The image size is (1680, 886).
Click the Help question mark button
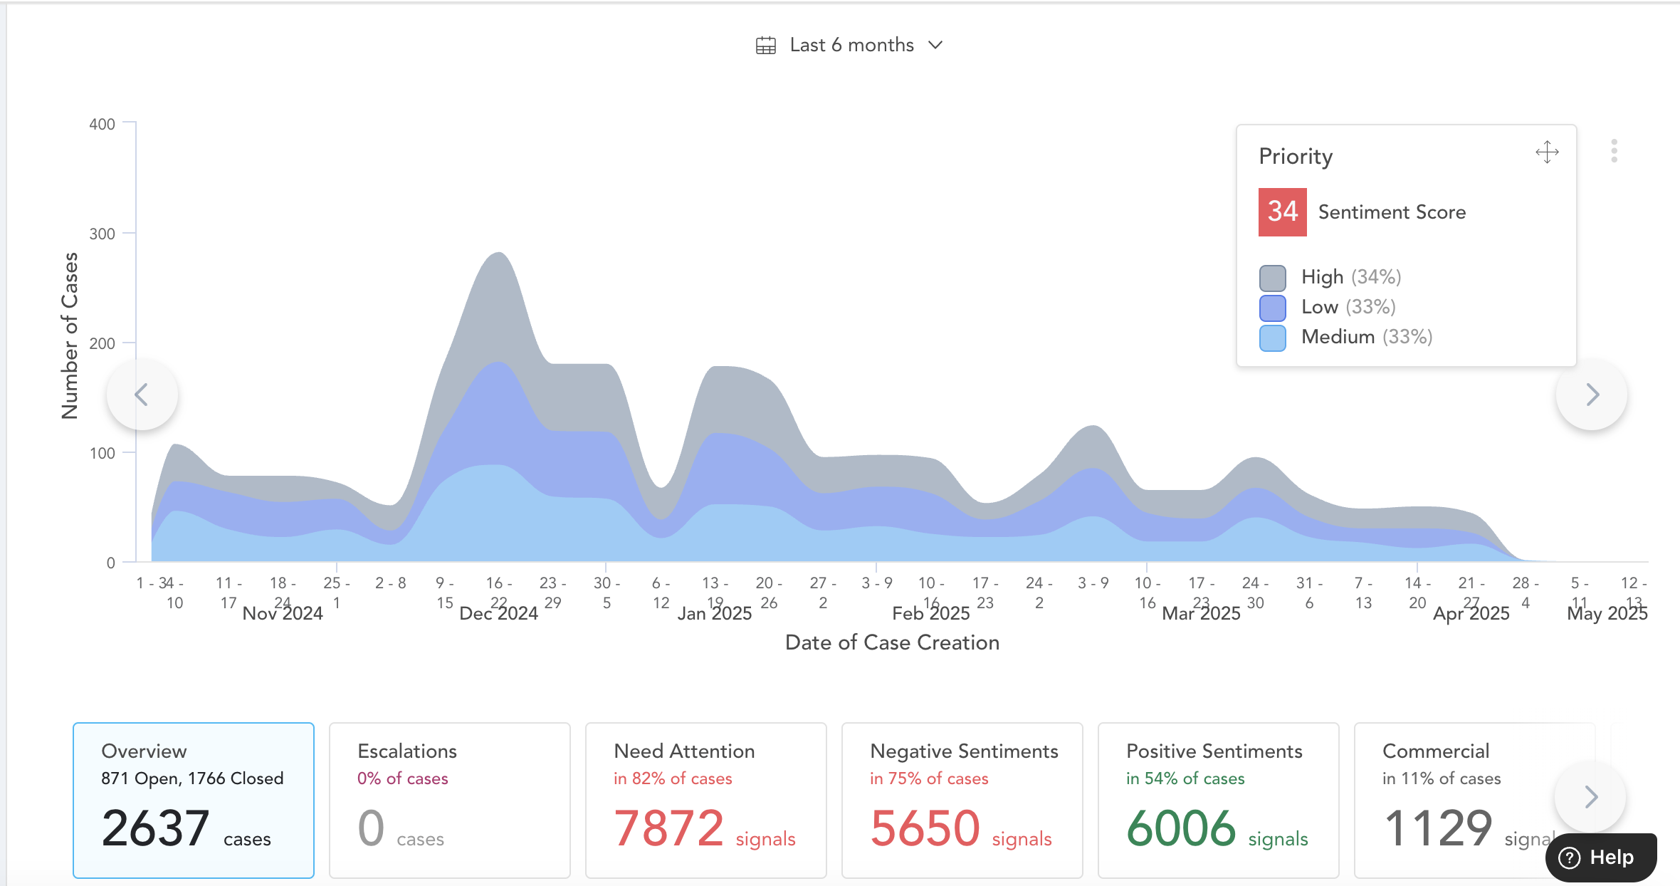1600,857
